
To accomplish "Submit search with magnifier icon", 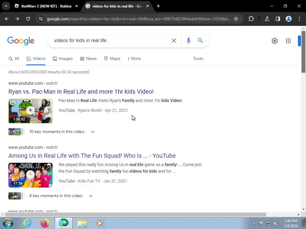I will (x=200, y=41).
